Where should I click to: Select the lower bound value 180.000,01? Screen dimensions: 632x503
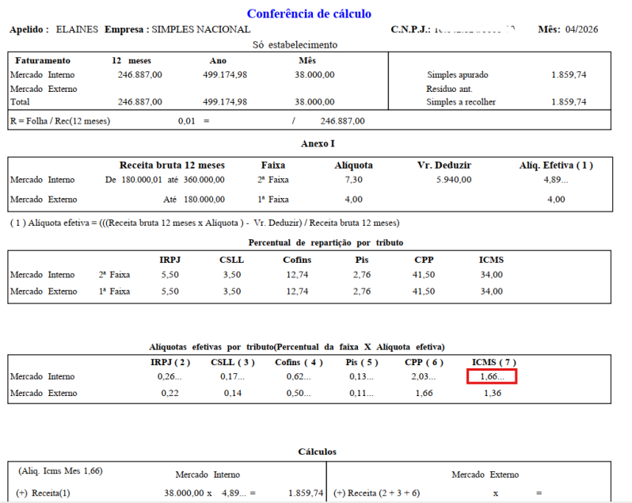pos(142,180)
